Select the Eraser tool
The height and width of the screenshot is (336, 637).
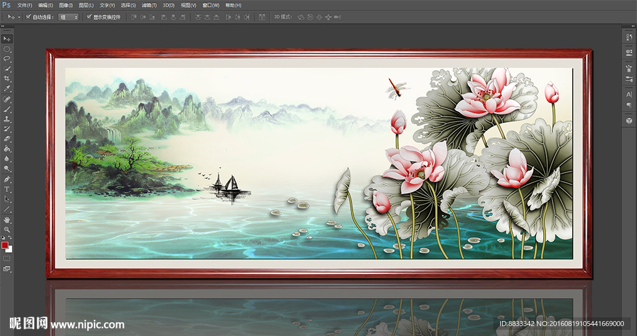click(7, 138)
